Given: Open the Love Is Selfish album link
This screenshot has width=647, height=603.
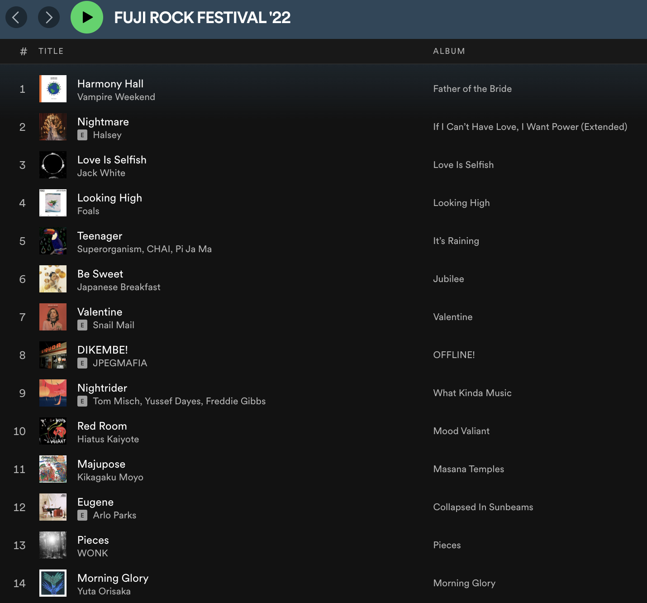Looking at the screenshot, I should 463,165.
